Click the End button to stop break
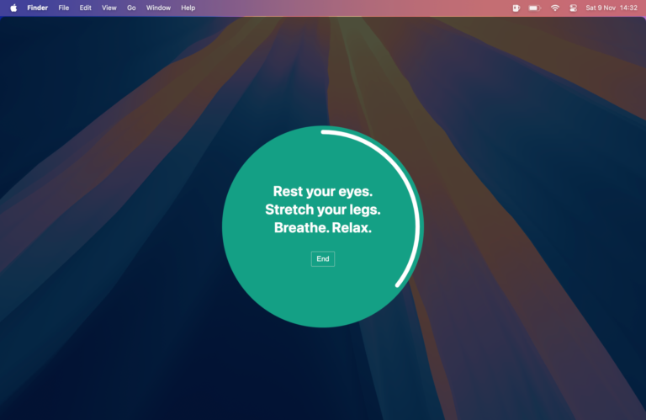 coord(322,258)
